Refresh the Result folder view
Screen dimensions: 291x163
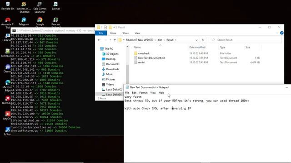click(x=203, y=40)
